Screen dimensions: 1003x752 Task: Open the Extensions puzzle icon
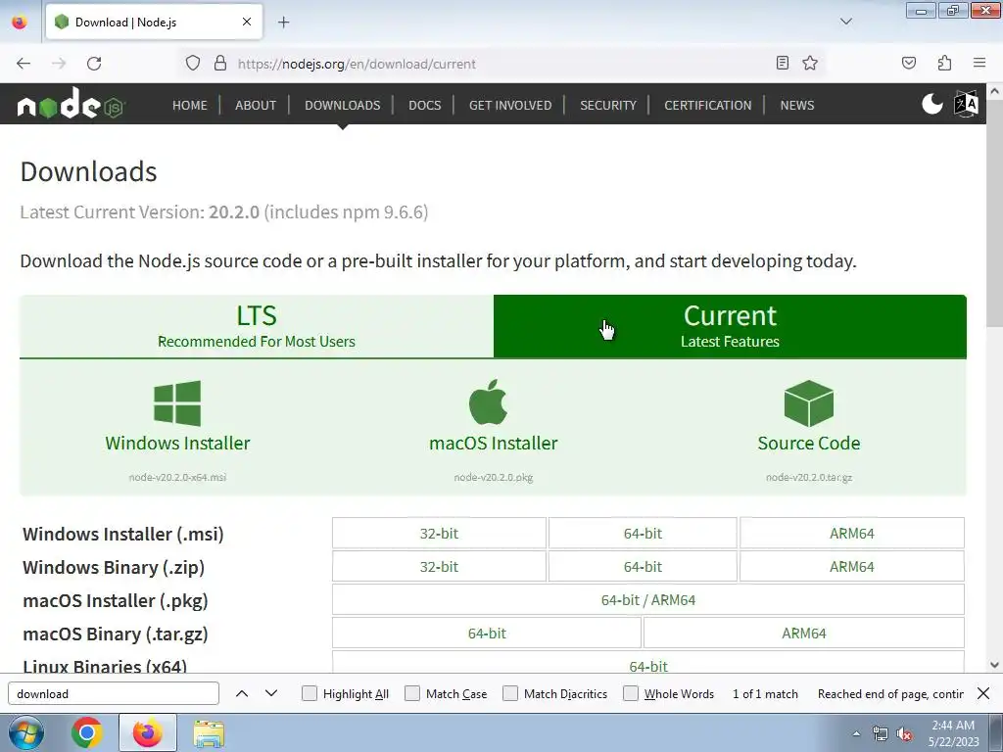click(944, 63)
